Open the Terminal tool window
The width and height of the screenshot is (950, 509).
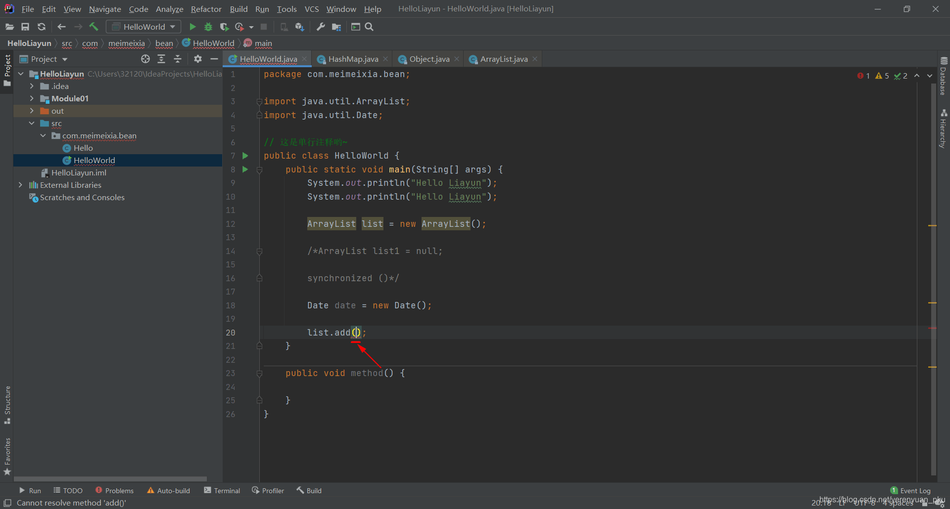click(222, 490)
